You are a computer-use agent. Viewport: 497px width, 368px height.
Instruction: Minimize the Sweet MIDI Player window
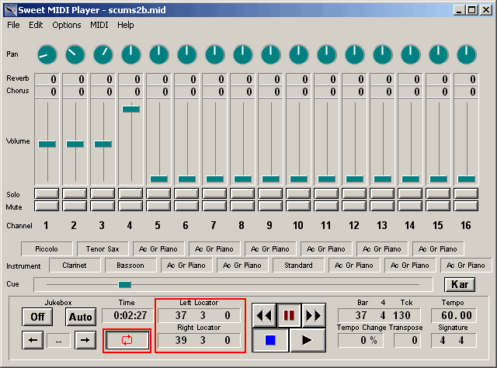point(459,10)
